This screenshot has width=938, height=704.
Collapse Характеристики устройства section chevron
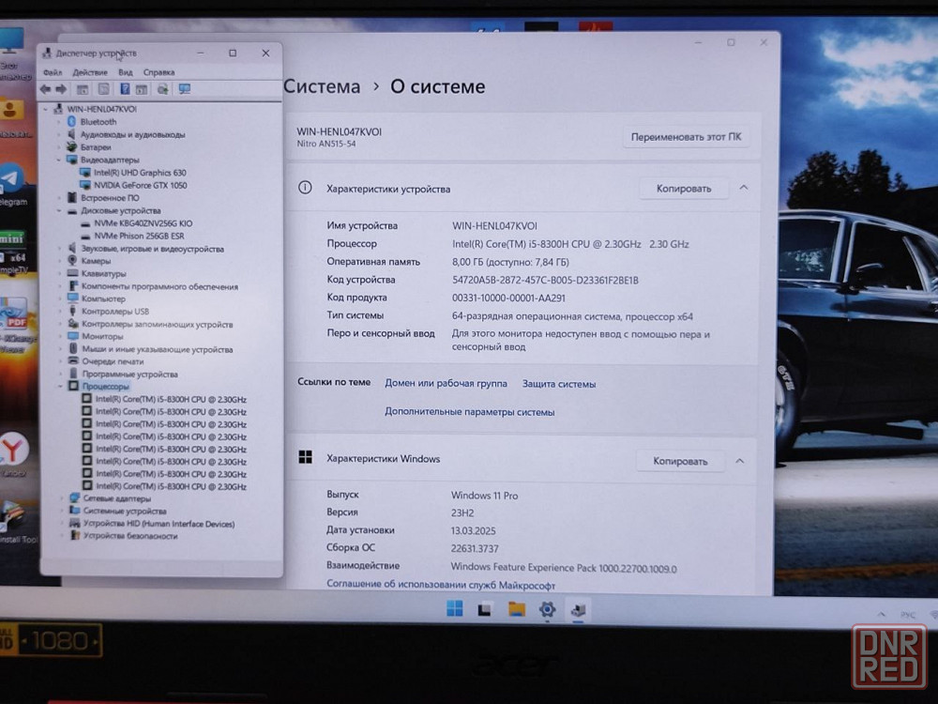[744, 188]
